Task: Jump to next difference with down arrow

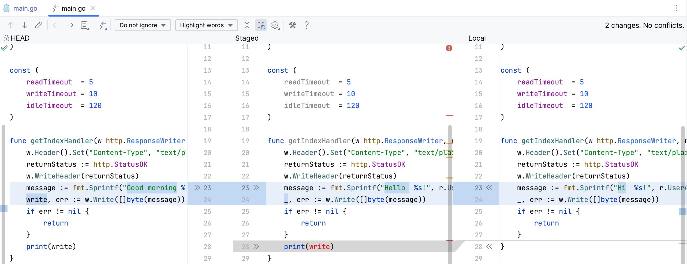Action: click(25, 25)
